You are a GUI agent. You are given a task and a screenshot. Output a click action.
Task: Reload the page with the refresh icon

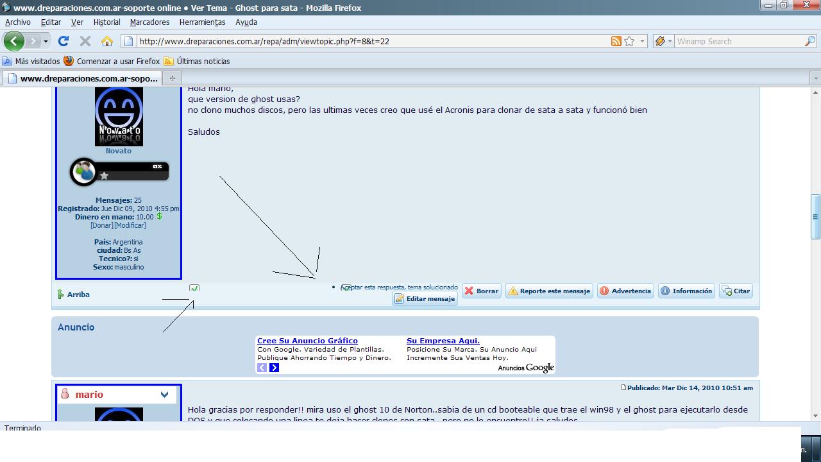(63, 41)
